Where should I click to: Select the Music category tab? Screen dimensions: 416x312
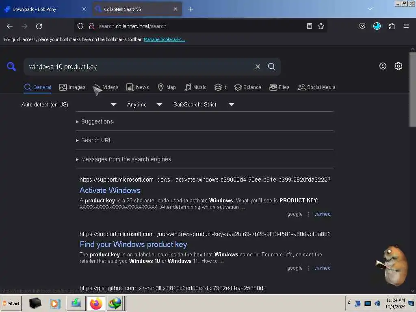[x=195, y=87]
